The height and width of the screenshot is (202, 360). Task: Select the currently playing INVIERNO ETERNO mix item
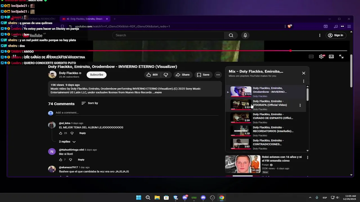pyautogui.click(x=265, y=92)
